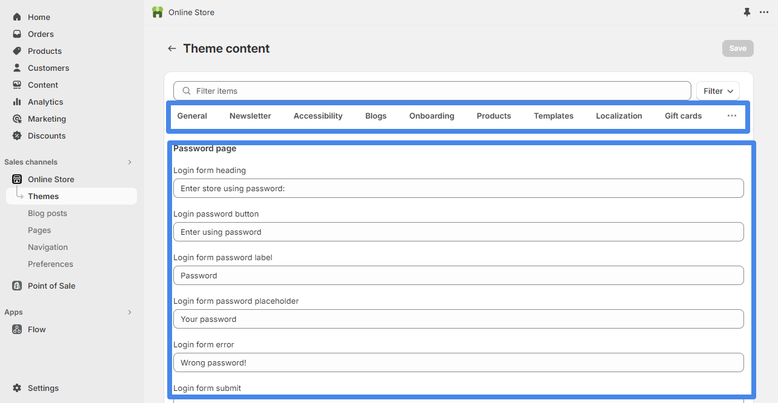Click the pin icon in top bar
Screen dimensions: 778x403
click(x=747, y=12)
